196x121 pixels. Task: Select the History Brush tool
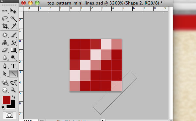point(13,43)
